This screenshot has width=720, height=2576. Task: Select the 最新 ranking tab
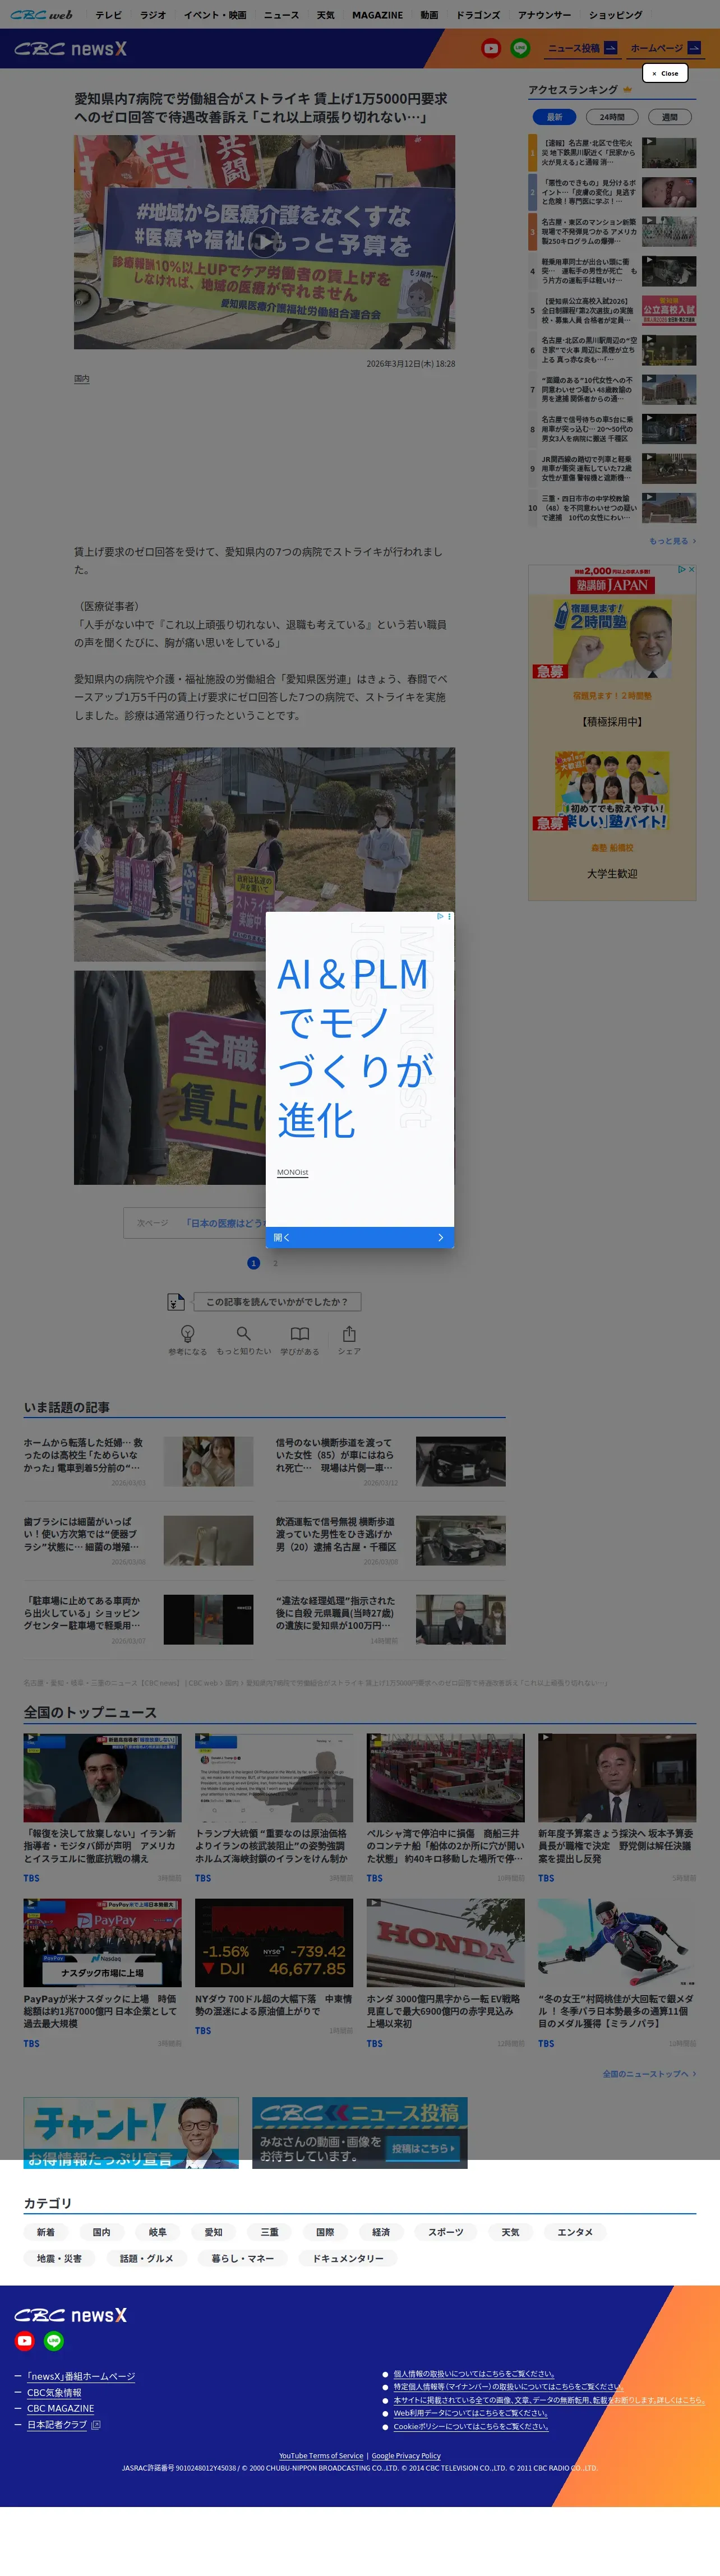pyautogui.click(x=554, y=117)
